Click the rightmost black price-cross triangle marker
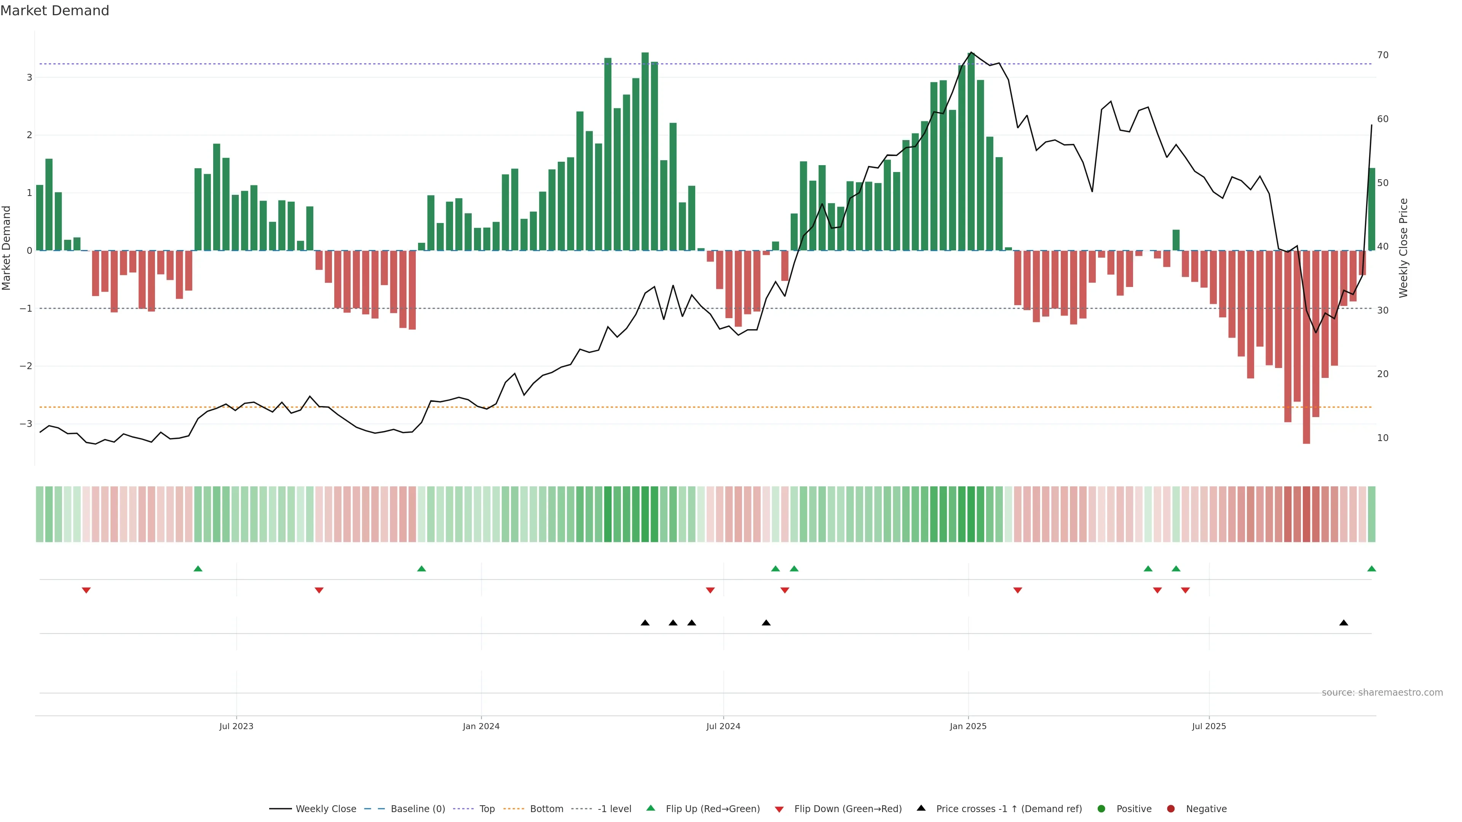Screen dimensions: 1462x822 point(1343,622)
